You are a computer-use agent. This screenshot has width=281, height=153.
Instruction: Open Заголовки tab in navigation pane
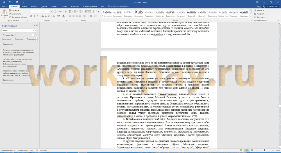(6, 39)
